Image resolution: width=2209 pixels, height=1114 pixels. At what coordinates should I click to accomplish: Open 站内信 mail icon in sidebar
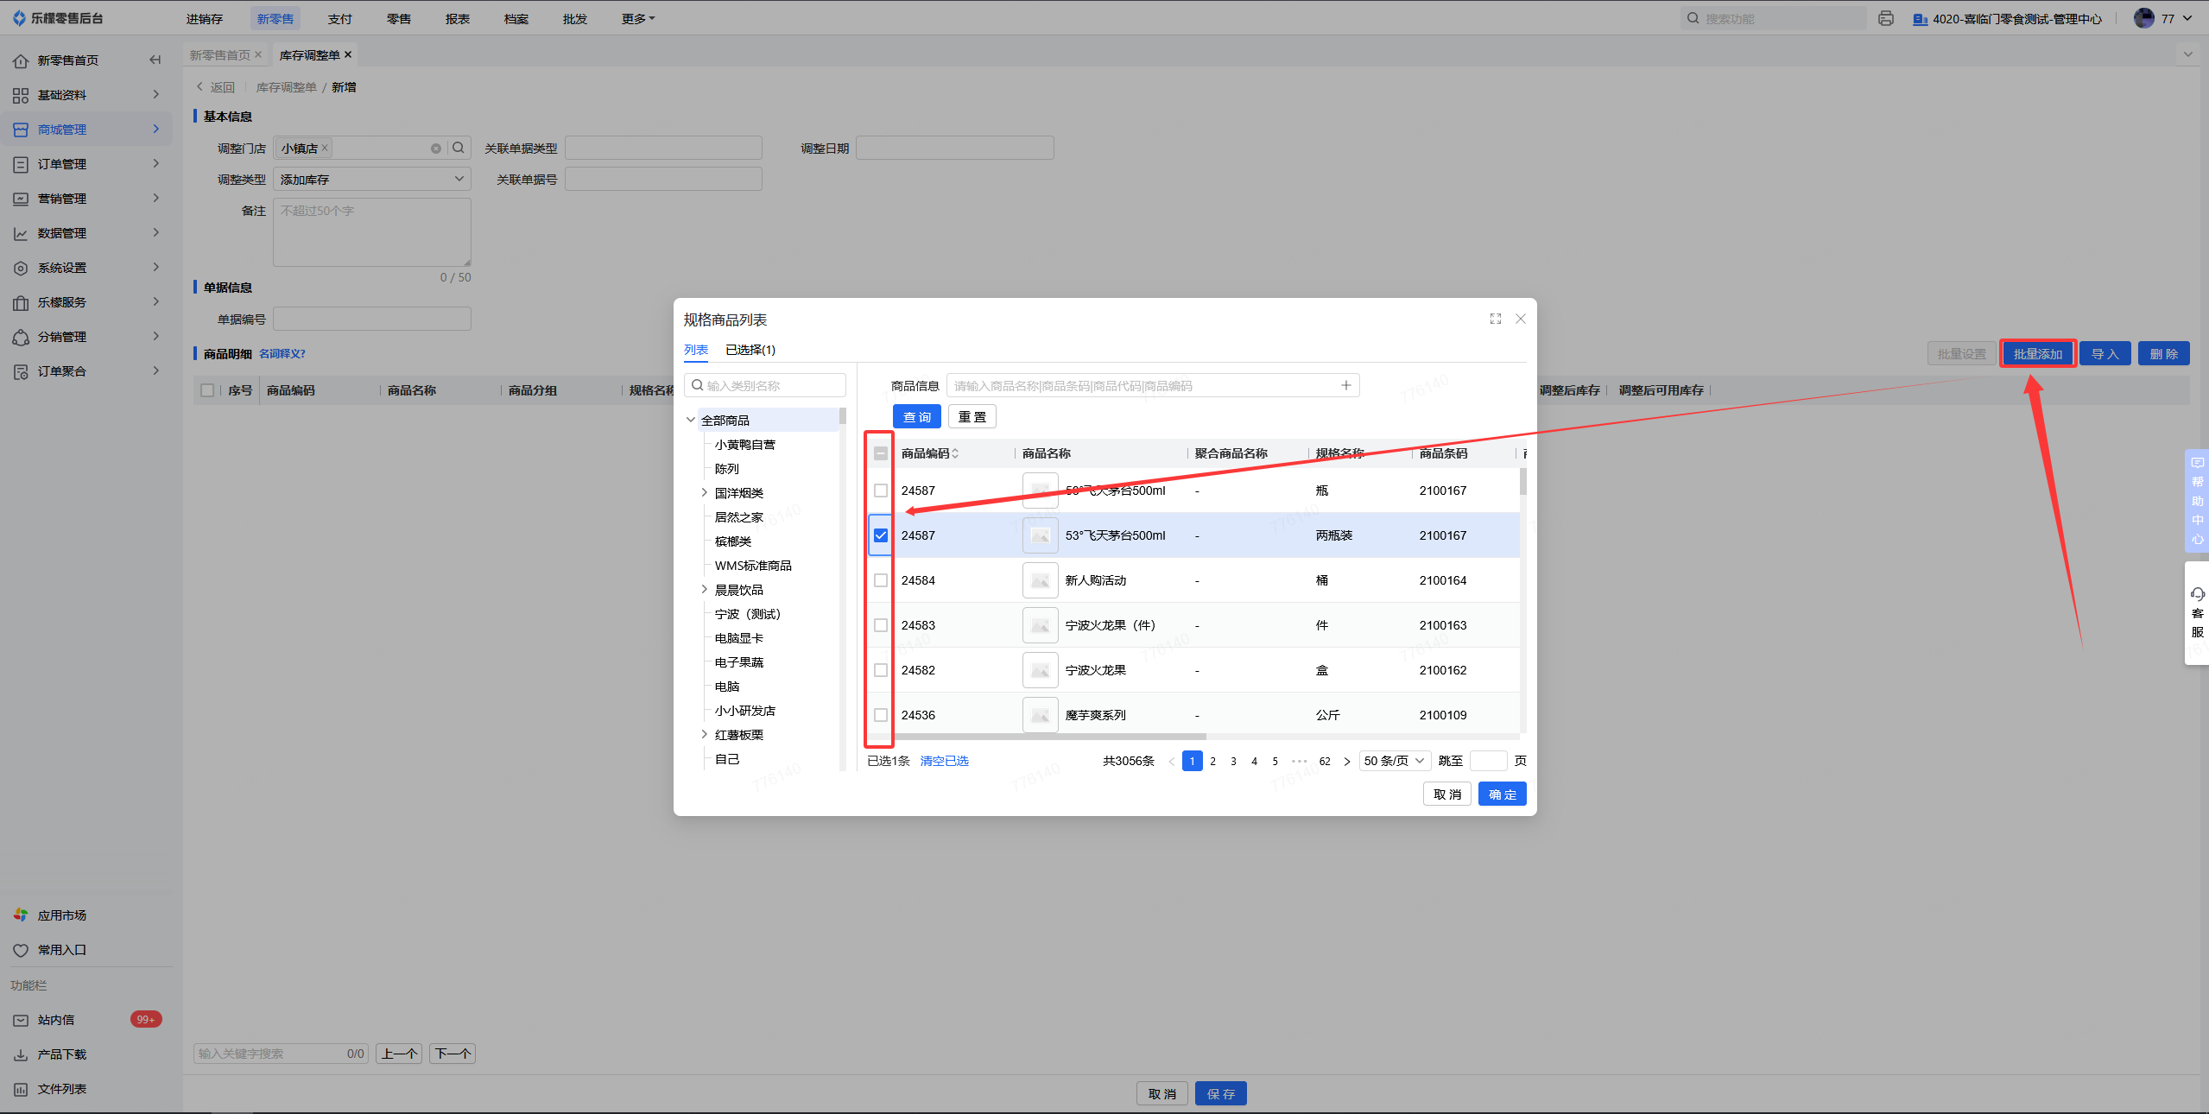21,1020
